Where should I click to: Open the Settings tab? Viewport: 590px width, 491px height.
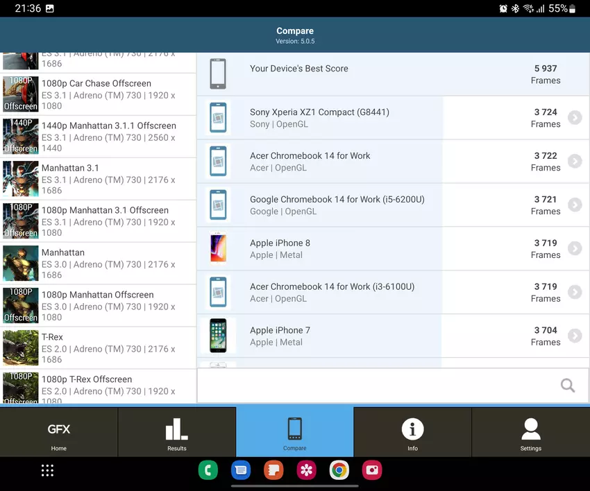[x=530, y=433]
